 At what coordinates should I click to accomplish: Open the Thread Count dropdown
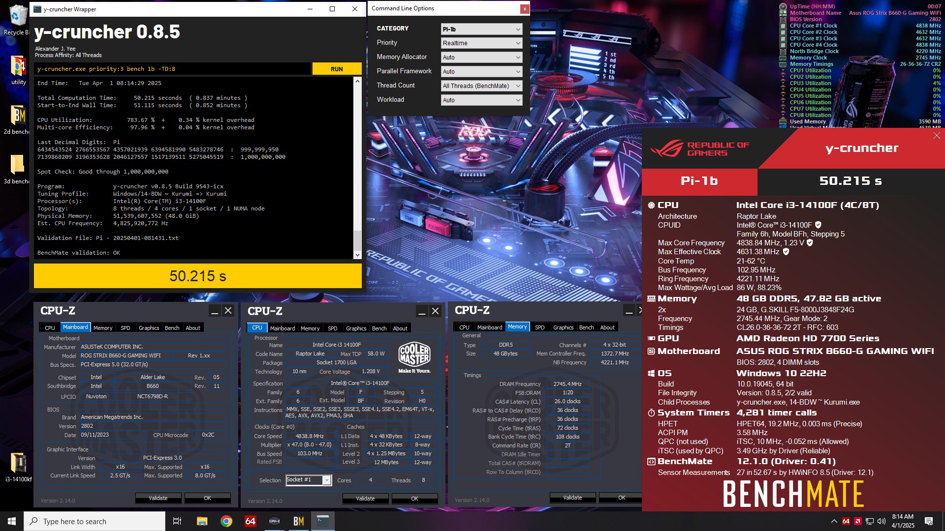(481, 86)
